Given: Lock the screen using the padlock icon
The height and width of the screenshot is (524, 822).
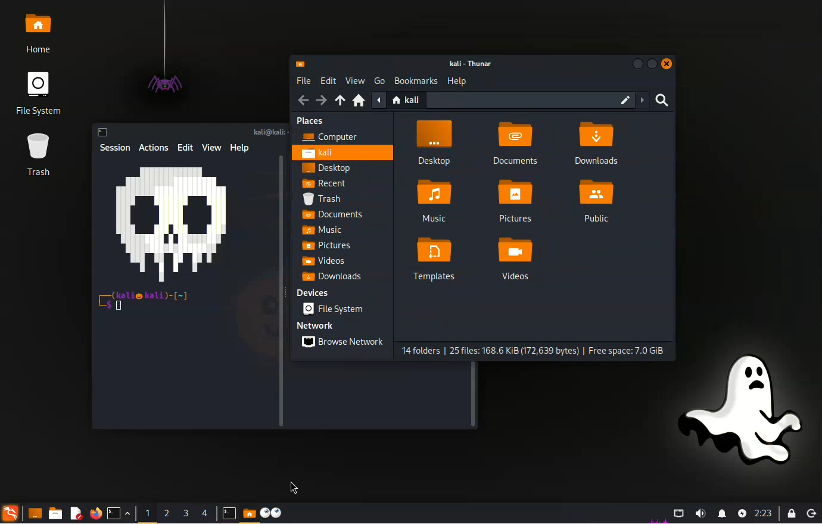Looking at the screenshot, I should 792,513.
